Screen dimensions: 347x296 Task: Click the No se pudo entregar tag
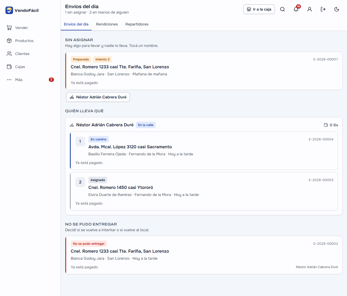[89, 244]
